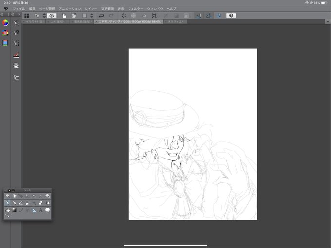Image resolution: width=331 pixels, height=248 pixels.
Task: Open the レイヤー menu
Action: point(91,9)
